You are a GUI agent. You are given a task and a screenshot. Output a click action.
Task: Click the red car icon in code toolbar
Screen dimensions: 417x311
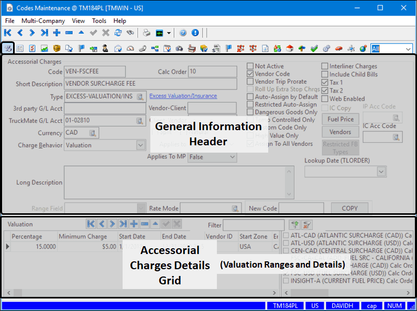[339, 49]
